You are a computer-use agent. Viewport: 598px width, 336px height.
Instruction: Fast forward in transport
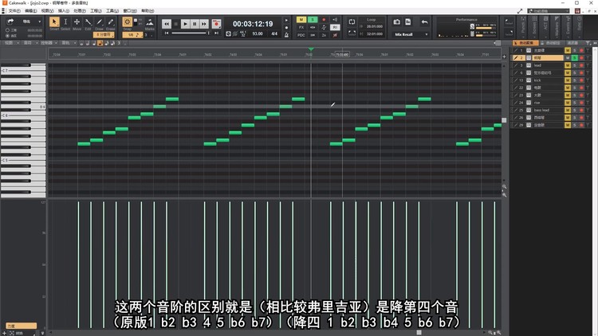(x=204, y=24)
